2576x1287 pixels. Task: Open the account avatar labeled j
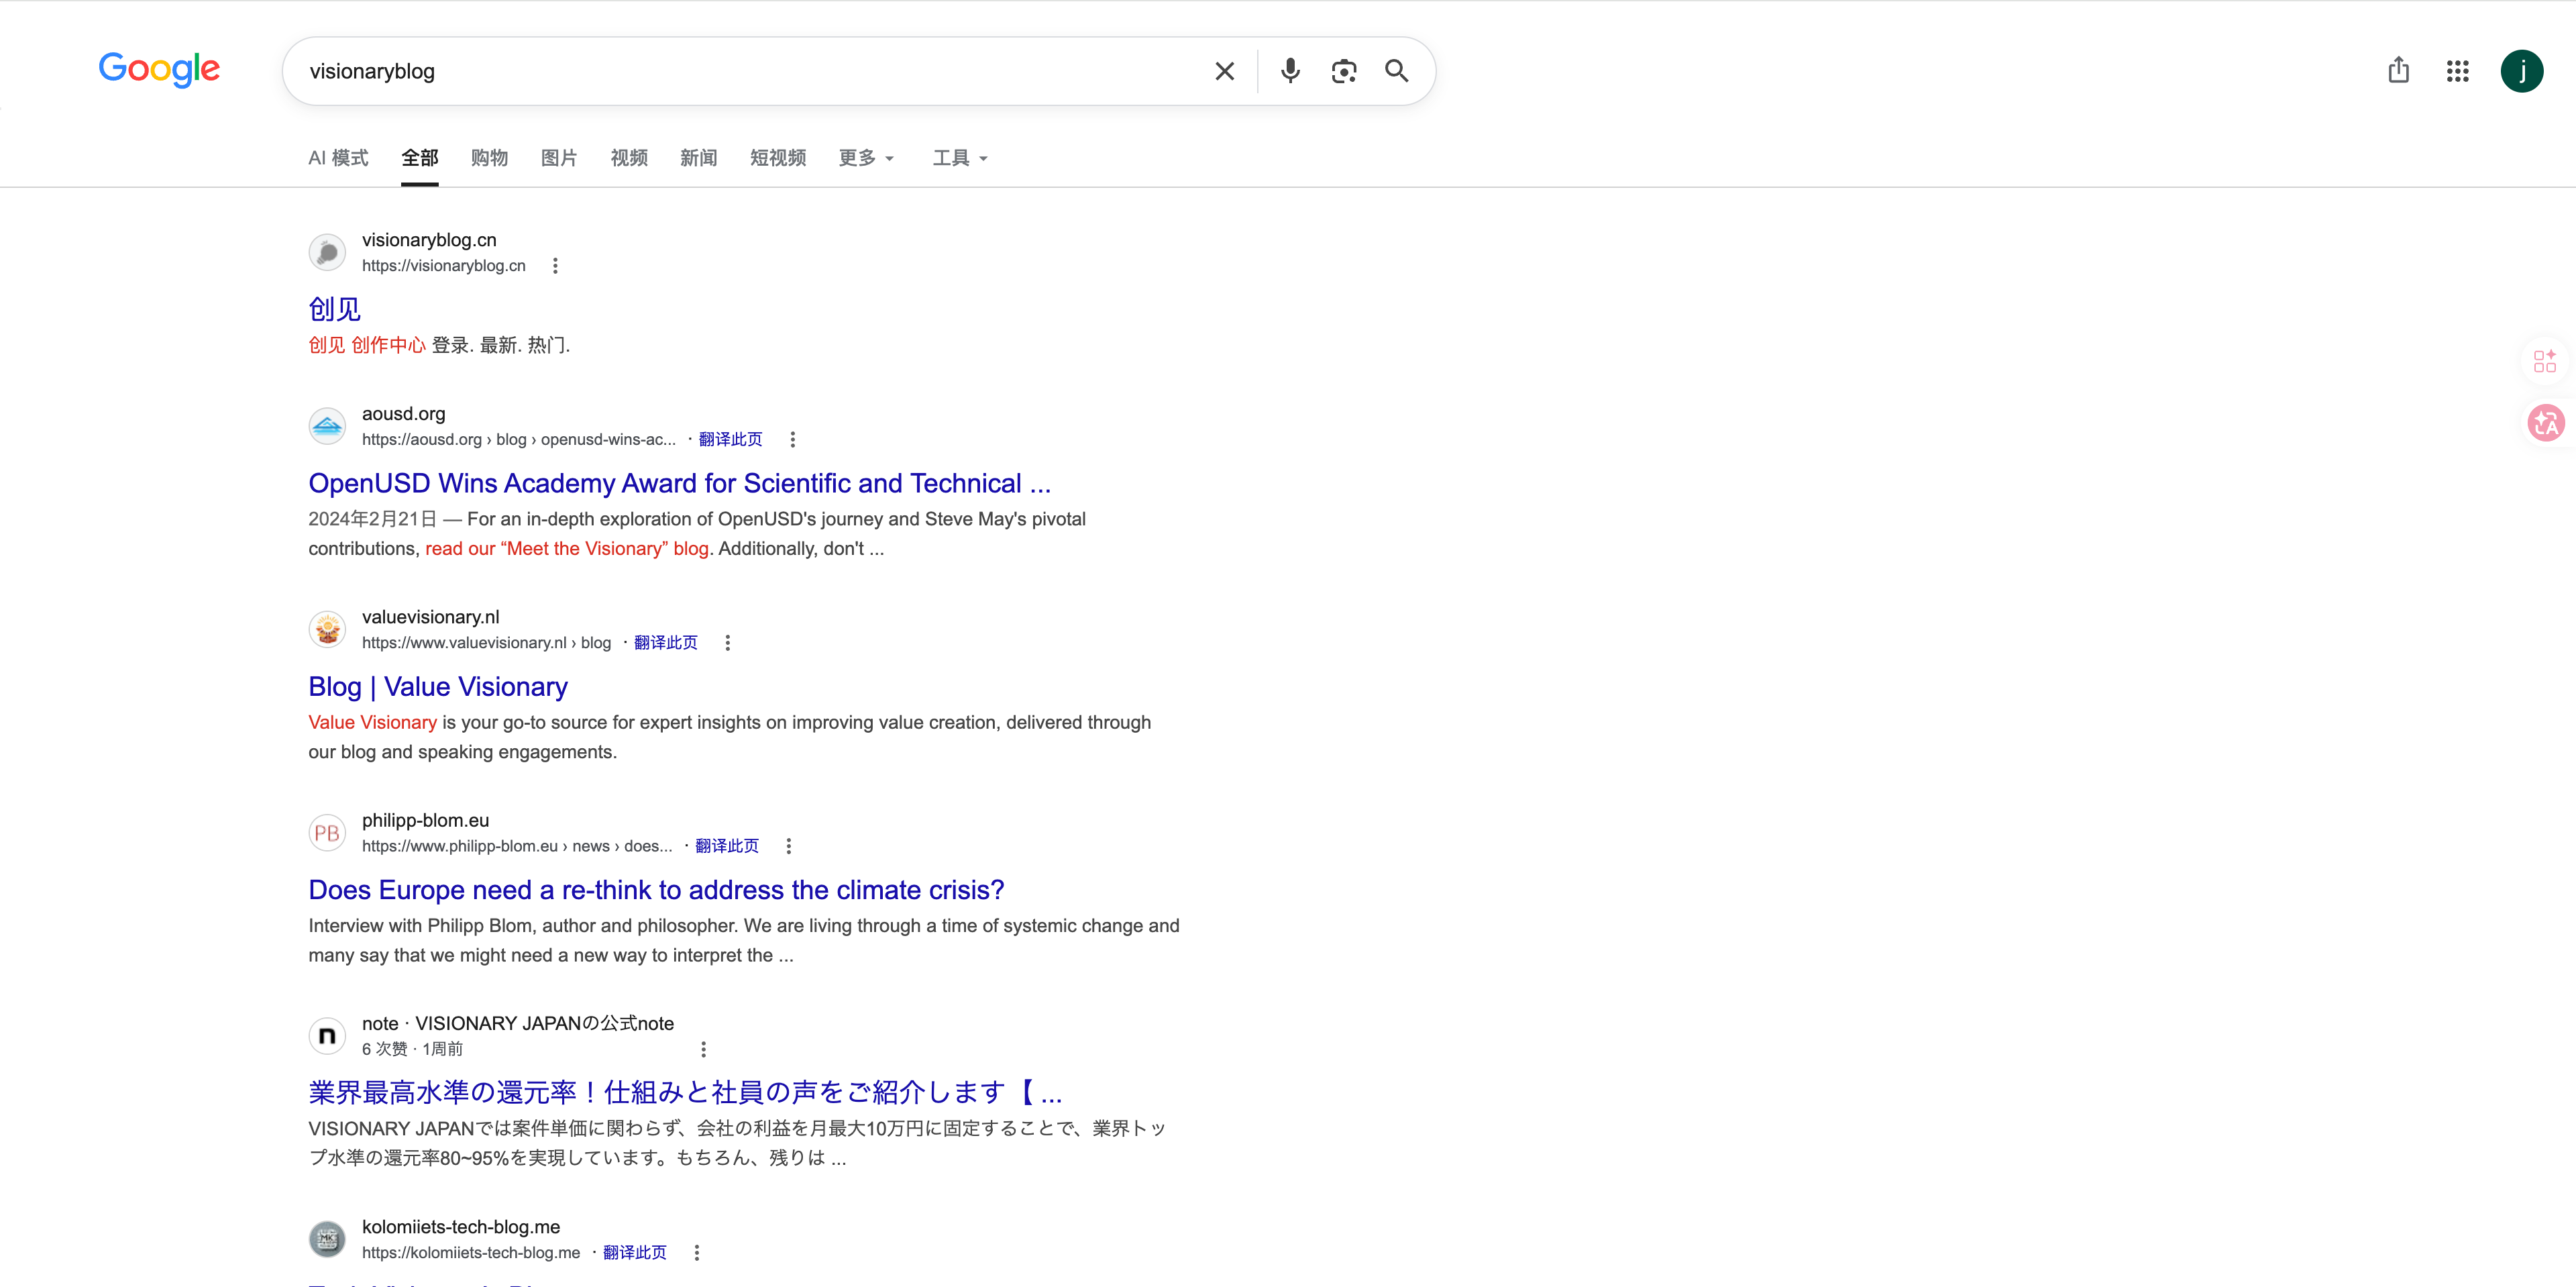(2522, 71)
